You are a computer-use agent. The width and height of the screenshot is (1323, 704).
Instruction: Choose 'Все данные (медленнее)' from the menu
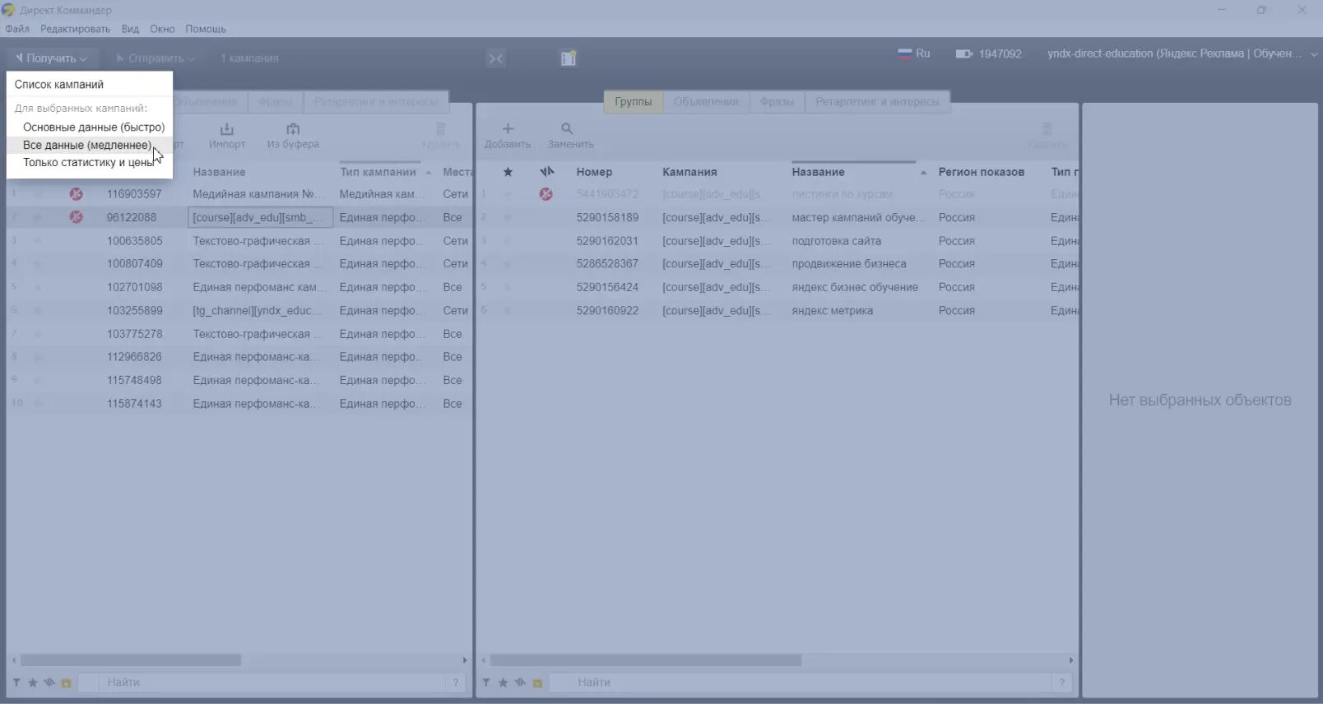click(x=86, y=145)
